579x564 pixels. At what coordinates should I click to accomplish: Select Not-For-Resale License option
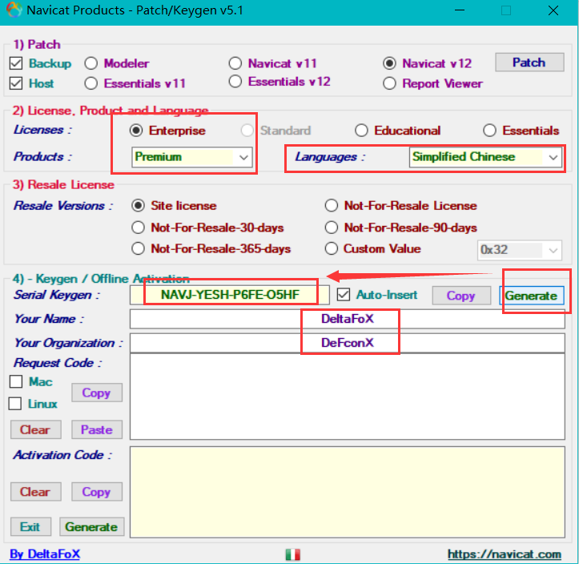(332, 205)
